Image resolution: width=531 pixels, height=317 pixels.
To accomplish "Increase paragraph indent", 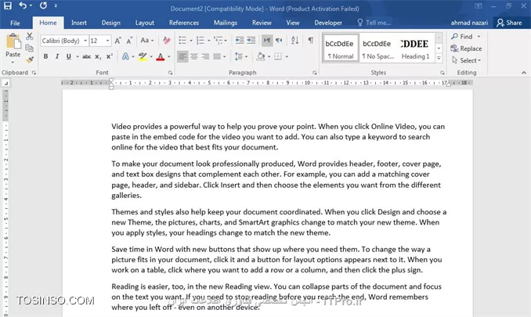I will click(x=251, y=40).
